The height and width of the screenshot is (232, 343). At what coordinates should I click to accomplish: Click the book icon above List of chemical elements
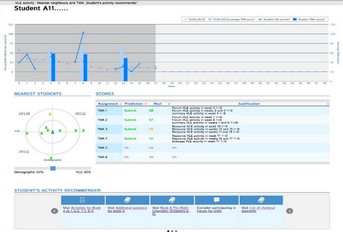click(261, 200)
